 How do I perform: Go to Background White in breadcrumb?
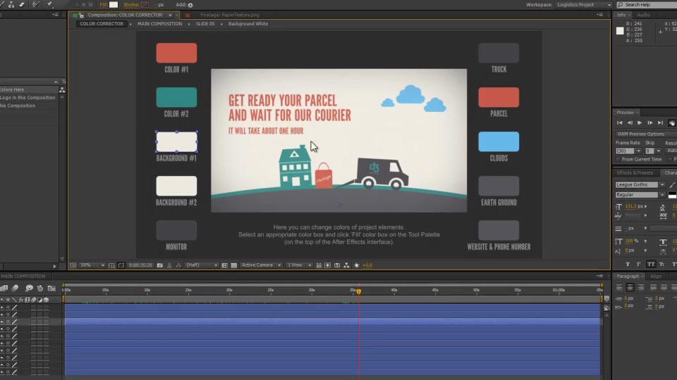(248, 24)
